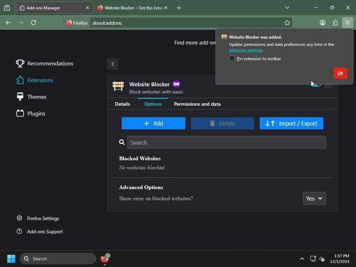Screen dimensions: 356x267
Task: Click the Import / Export button
Action: (291, 123)
